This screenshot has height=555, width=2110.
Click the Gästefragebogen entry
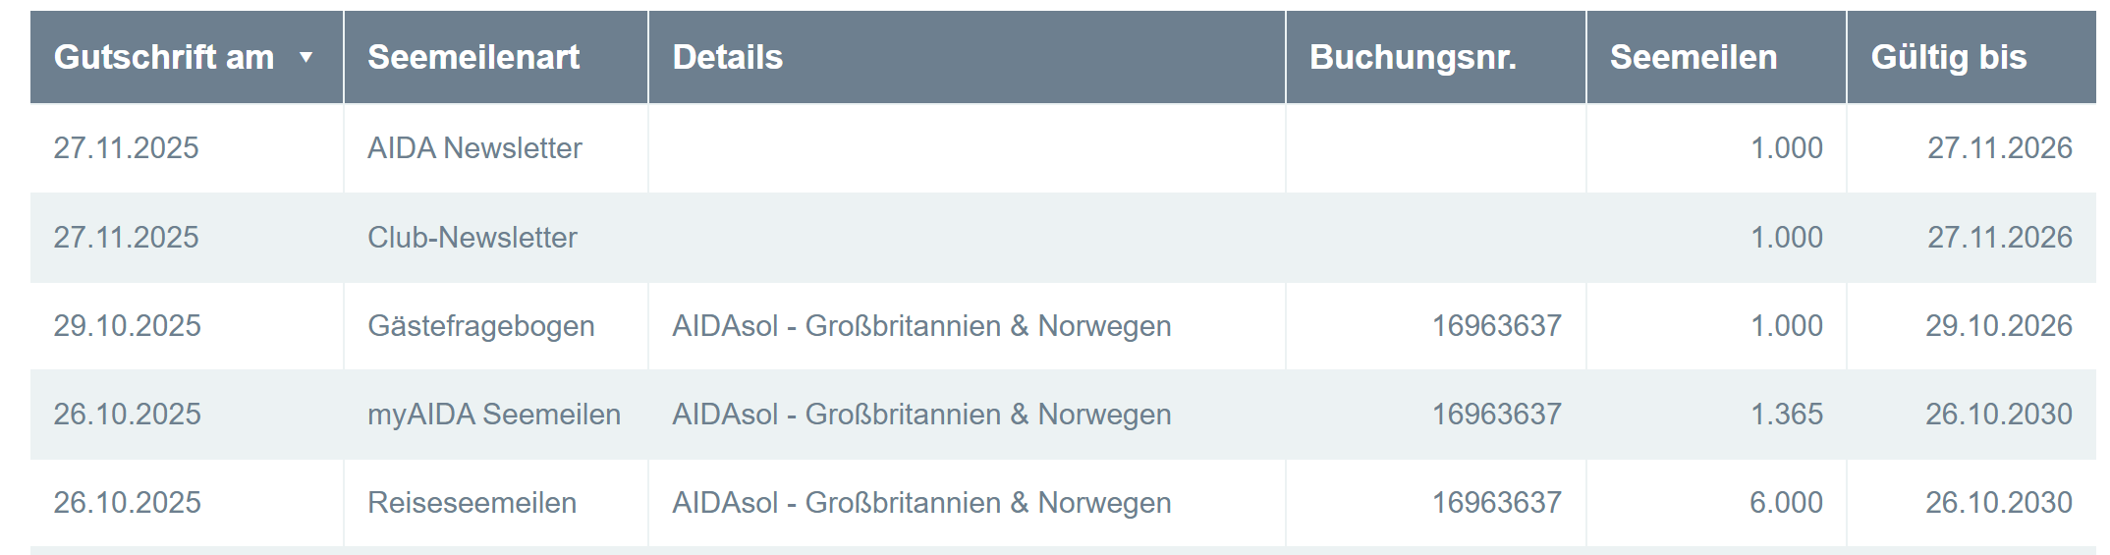click(x=480, y=326)
